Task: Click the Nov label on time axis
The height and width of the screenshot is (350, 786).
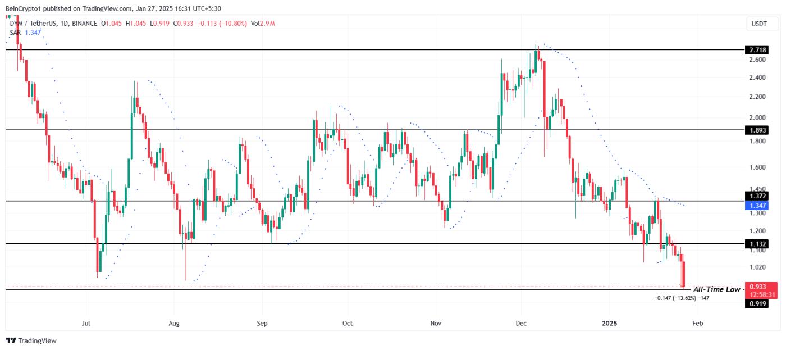Action: point(436,324)
